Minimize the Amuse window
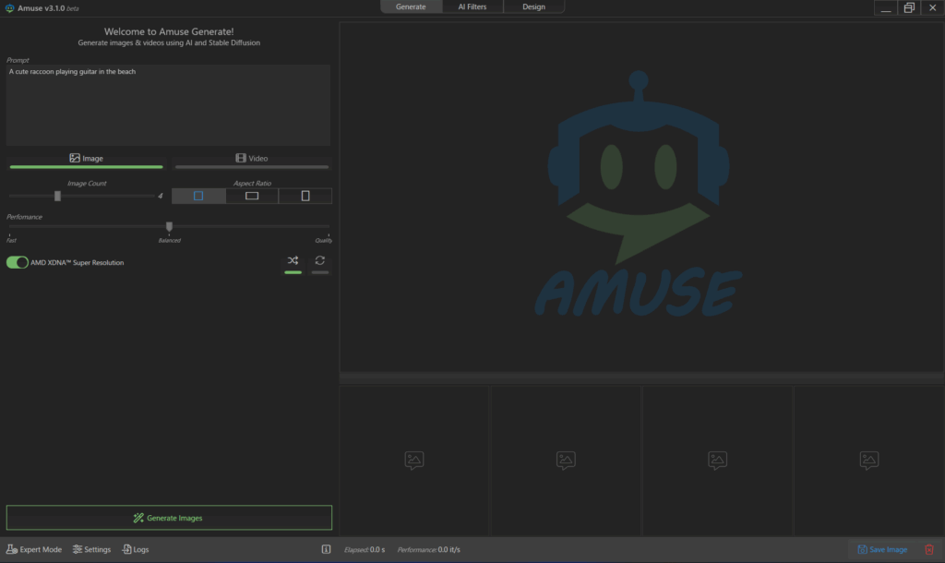Image resolution: width=945 pixels, height=563 pixels. [x=885, y=7]
